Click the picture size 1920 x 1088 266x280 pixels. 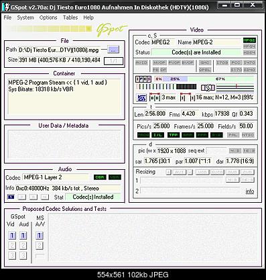tap(172, 151)
